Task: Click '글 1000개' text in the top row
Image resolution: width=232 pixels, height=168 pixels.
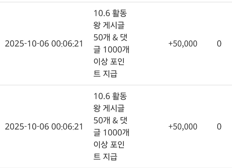Action: pos(112,50)
